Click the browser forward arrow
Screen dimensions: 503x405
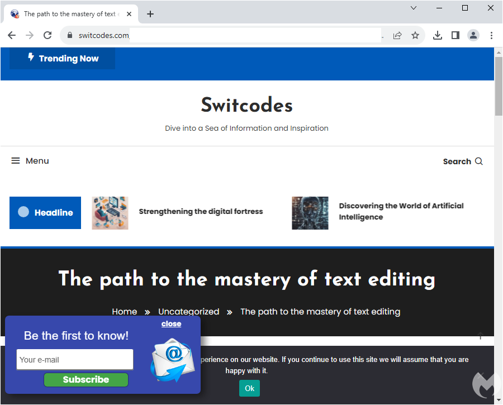pyautogui.click(x=30, y=35)
